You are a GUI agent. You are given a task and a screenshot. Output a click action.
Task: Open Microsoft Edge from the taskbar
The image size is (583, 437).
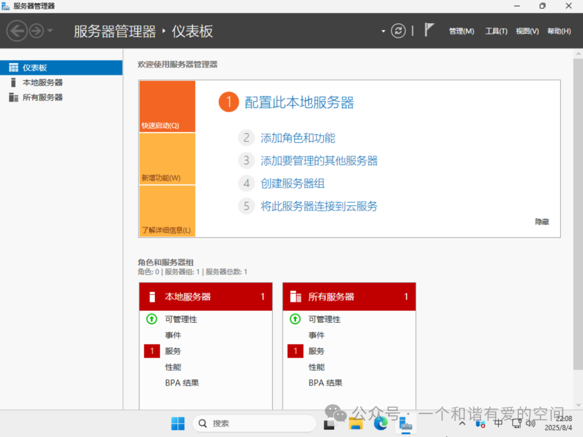coord(381,424)
